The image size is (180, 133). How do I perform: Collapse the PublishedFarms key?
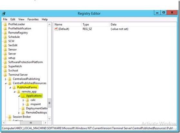[10, 88]
